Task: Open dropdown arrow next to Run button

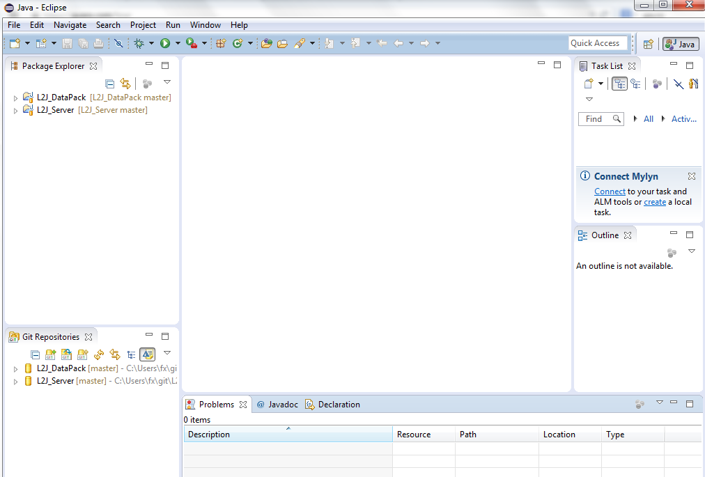Action: coord(178,43)
